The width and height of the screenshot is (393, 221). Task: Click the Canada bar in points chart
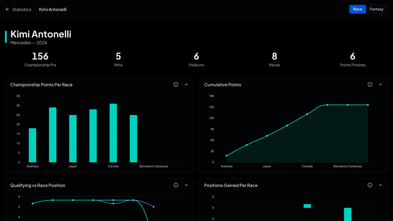tap(113, 133)
